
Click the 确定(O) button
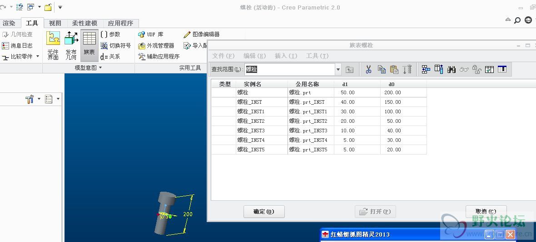(264, 212)
